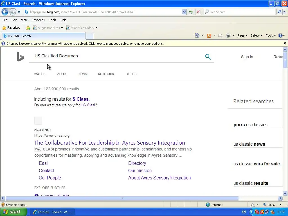Click the Stop loading X icon
Screen dimensions: 288x216
(198, 12)
